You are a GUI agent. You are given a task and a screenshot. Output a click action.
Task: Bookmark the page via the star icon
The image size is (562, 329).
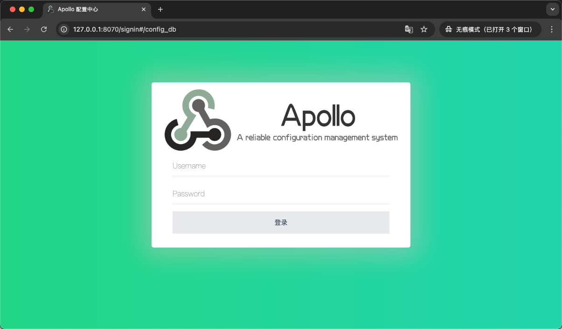click(x=424, y=29)
